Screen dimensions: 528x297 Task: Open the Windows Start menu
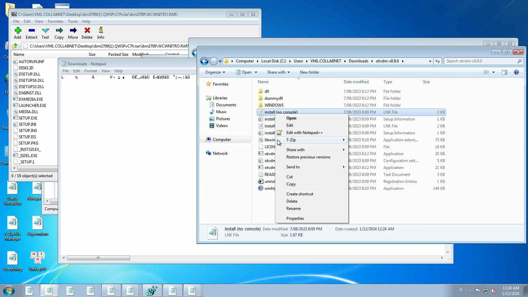[9, 291]
